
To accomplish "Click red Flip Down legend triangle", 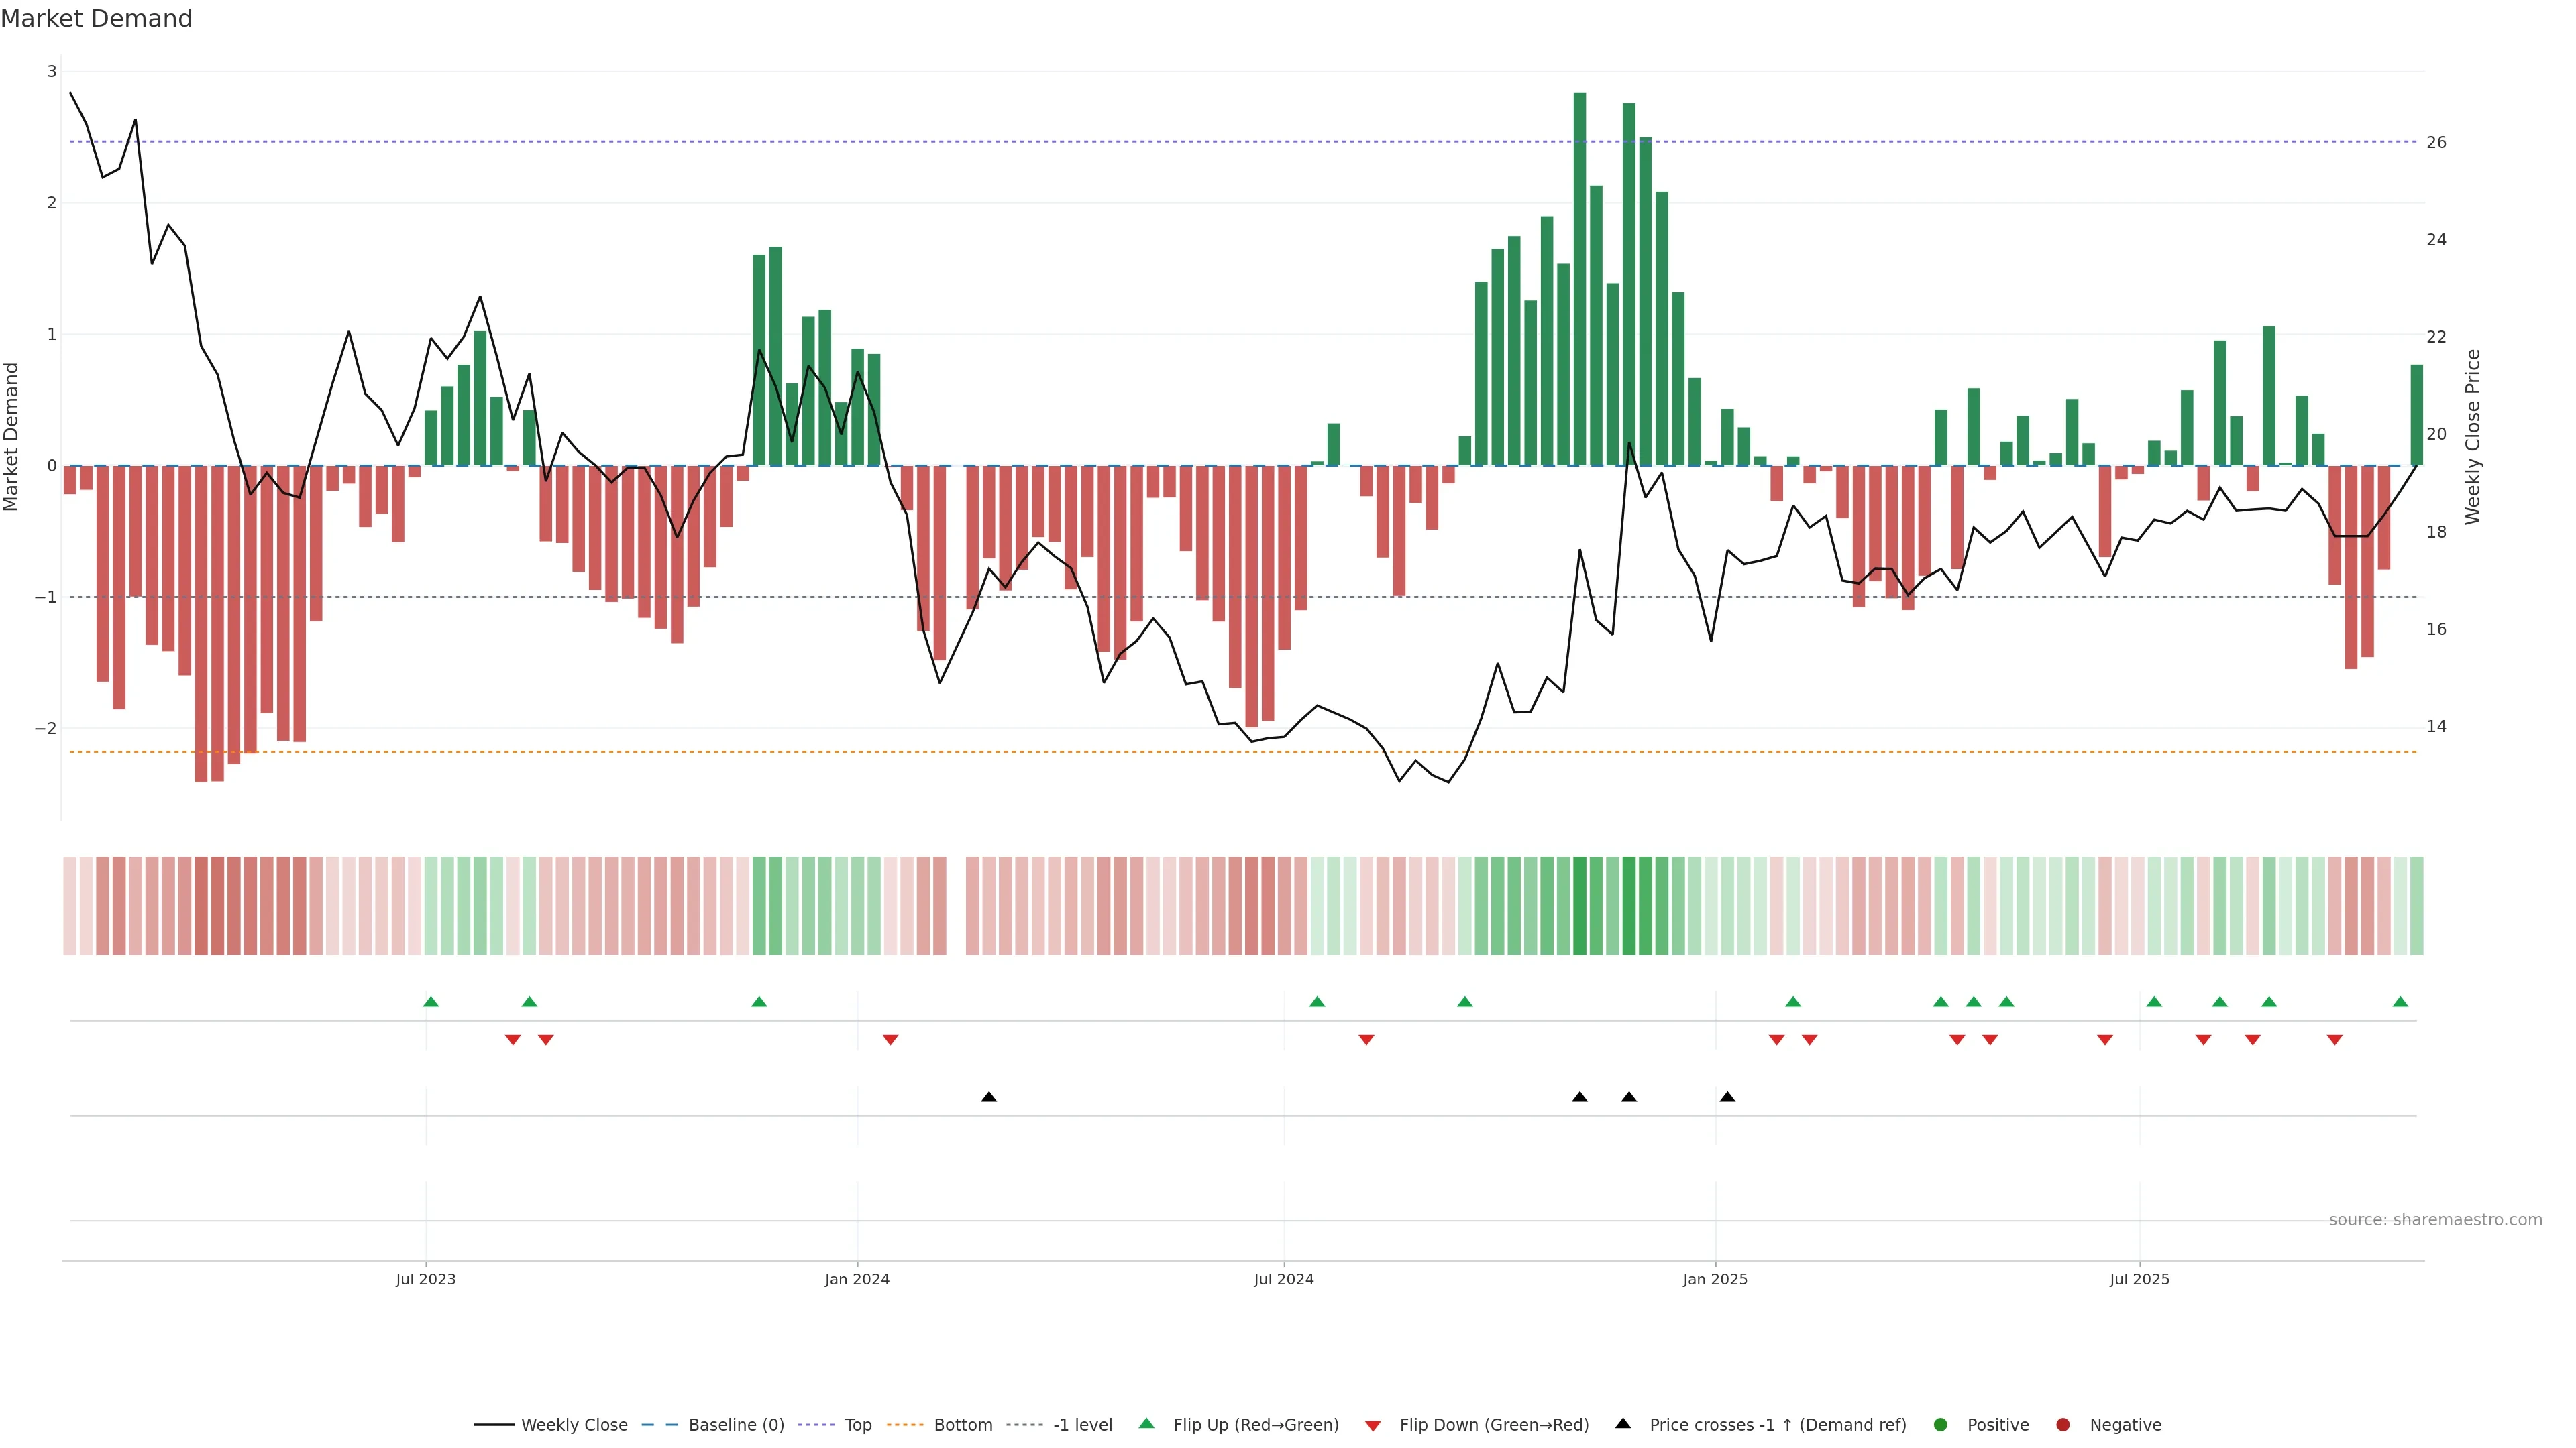I will 1373,1425.
